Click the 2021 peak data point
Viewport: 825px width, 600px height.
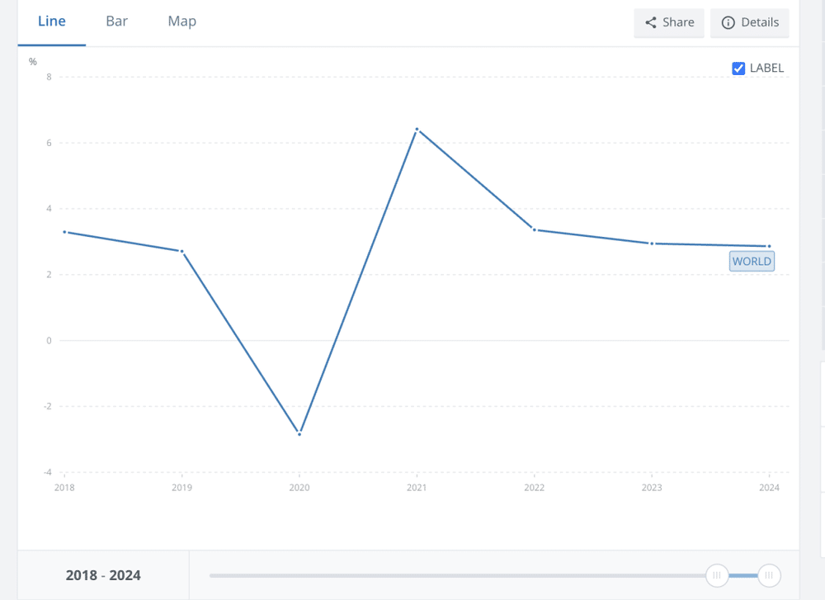click(417, 130)
